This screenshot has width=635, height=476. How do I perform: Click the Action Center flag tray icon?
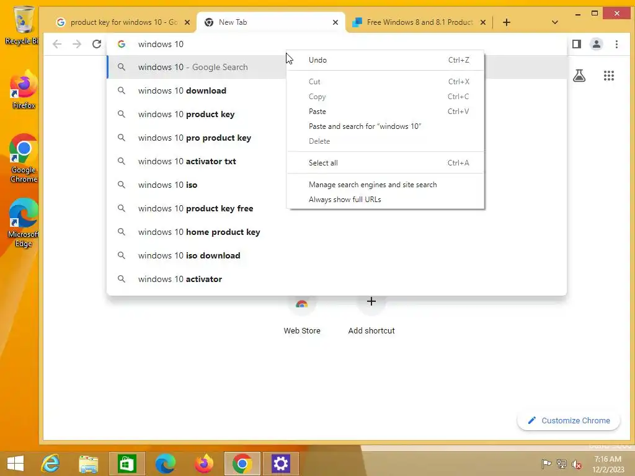(x=547, y=464)
